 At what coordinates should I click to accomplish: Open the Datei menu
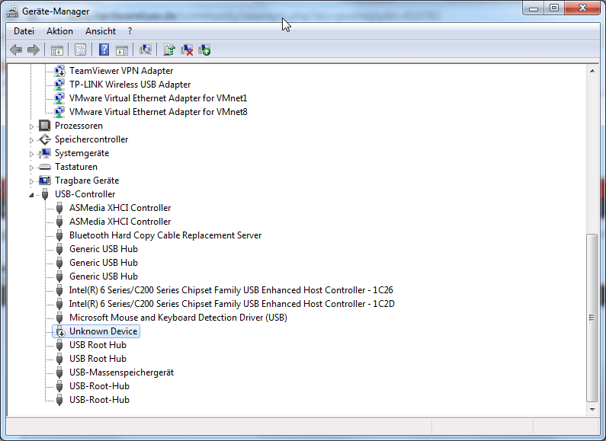tap(24, 31)
